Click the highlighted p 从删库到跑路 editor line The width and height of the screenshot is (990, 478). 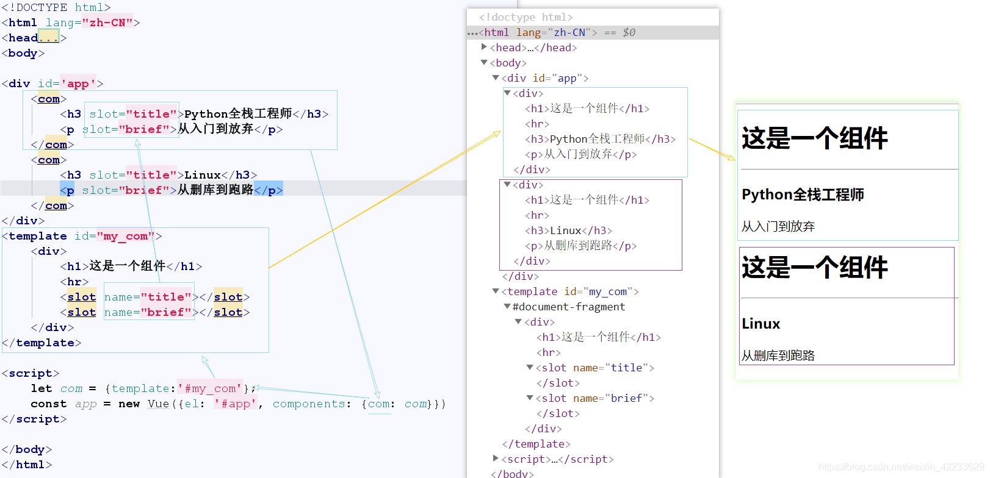click(172, 190)
